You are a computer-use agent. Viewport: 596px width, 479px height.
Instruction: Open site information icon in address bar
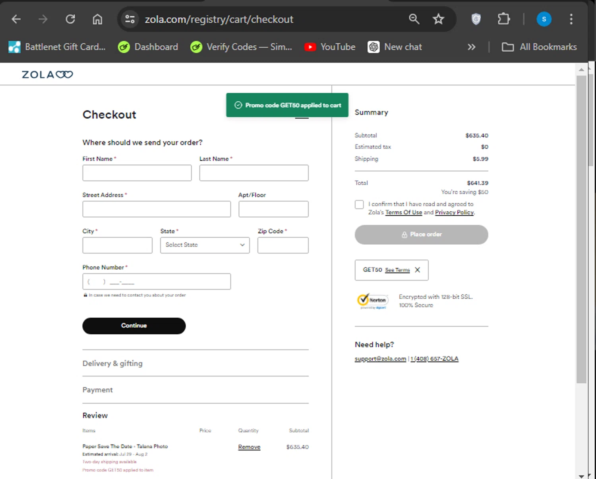(130, 19)
